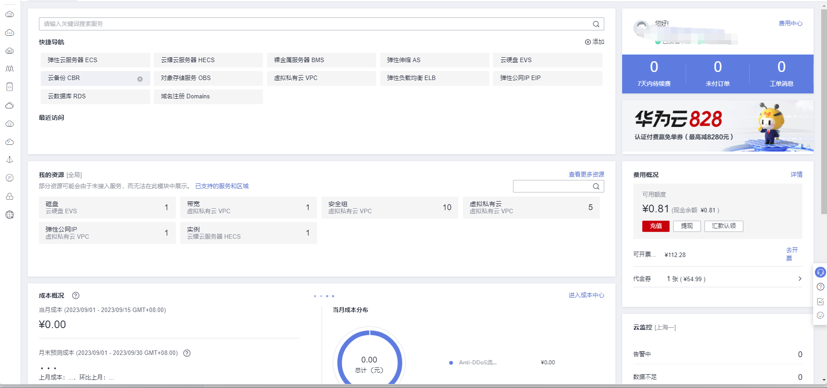Open the 安全组 resource card showing 10
This screenshot has width=827, height=388.
pos(390,207)
